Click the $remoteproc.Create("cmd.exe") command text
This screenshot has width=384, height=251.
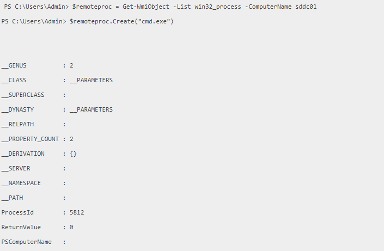tap(121, 21)
